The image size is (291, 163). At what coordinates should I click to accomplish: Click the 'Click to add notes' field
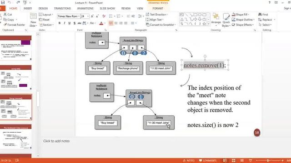56,141
